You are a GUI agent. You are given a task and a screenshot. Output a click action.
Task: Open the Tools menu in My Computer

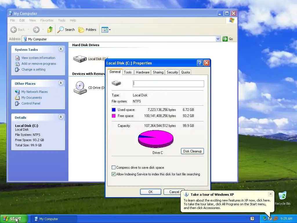(62, 20)
